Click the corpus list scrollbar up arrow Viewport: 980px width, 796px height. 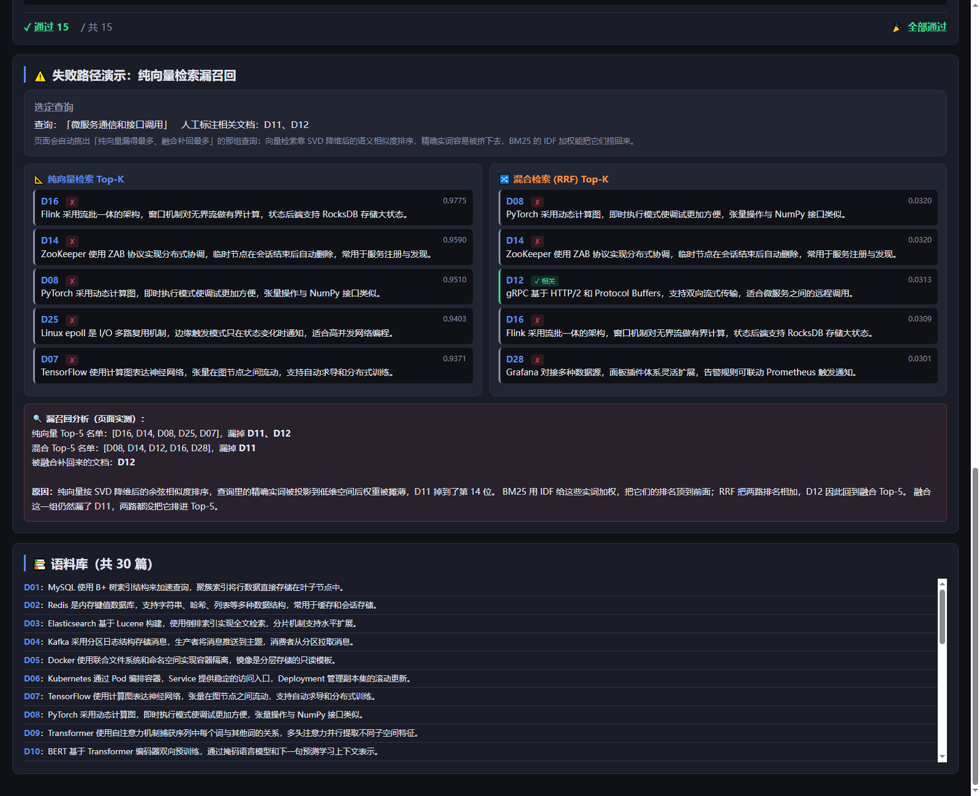pos(942,583)
